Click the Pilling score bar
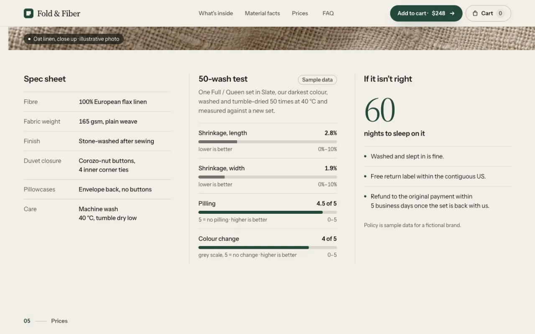This screenshot has width=535, height=334. point(267,213)
